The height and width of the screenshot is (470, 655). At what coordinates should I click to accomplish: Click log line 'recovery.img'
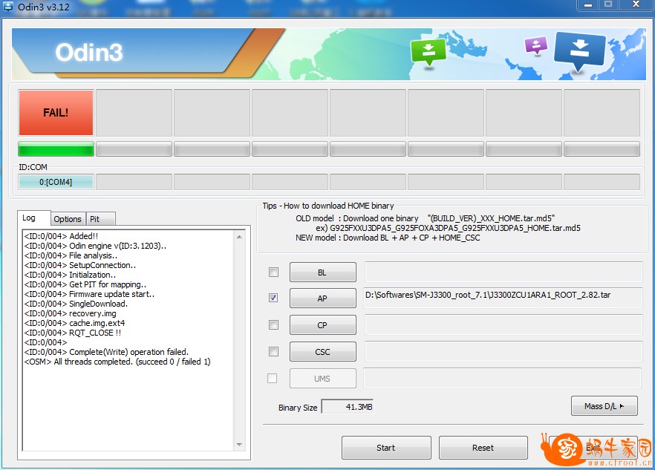pos(70,313)
